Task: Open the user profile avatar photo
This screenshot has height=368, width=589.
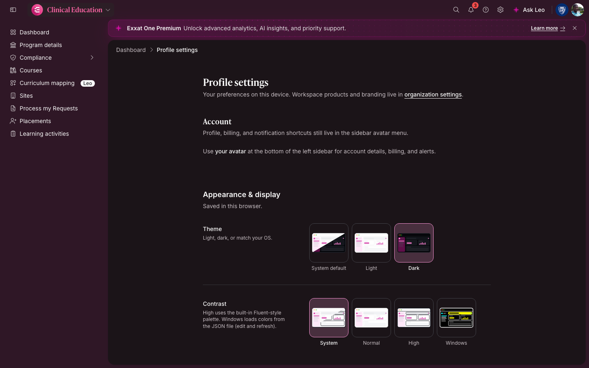Action: [577, 10]
